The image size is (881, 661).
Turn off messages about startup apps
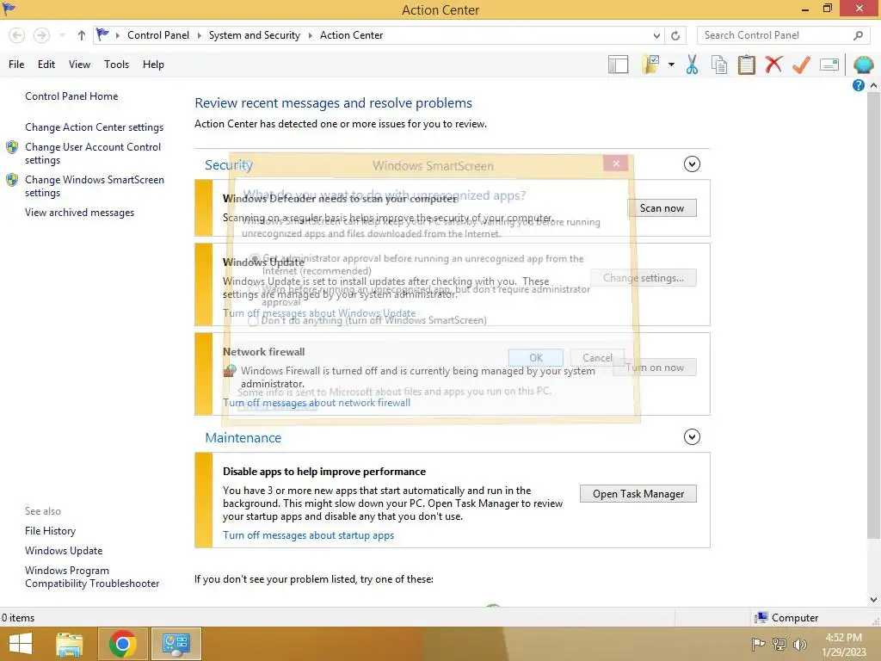(309, 535)
